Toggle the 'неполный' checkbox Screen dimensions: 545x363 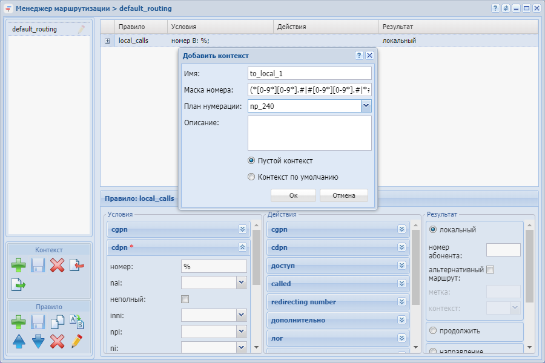click(185, 299)
